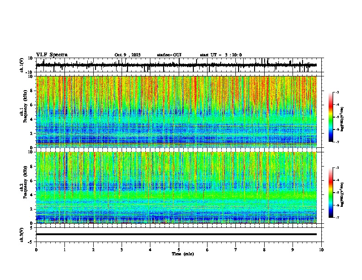Screen dimensions: 362x280
Task: Click the time axis tick label 3
Action: (122, 250)
